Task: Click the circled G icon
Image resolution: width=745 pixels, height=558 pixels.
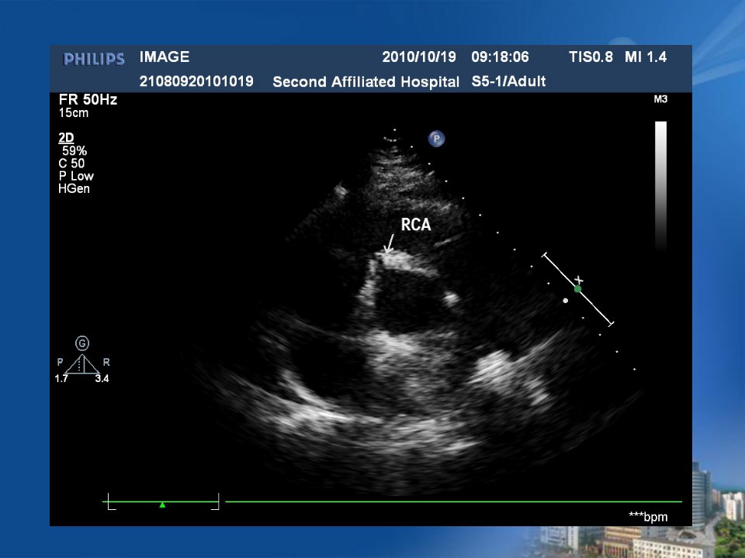Action: [x=82, y=343]
